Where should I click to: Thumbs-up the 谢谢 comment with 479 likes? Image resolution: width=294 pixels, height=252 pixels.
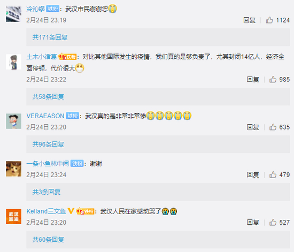coord(273,175)
